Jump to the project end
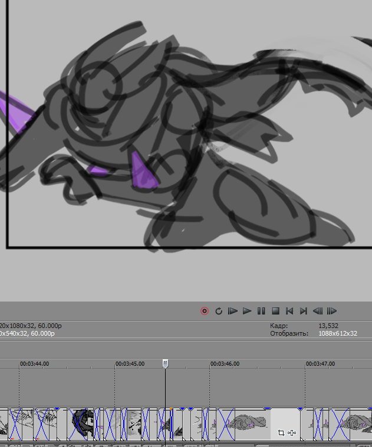The image size is (372, 447). point(304,311)
